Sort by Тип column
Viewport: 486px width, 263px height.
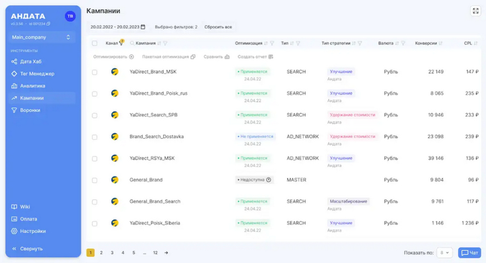pyautogui.click(x=292, y=43)
